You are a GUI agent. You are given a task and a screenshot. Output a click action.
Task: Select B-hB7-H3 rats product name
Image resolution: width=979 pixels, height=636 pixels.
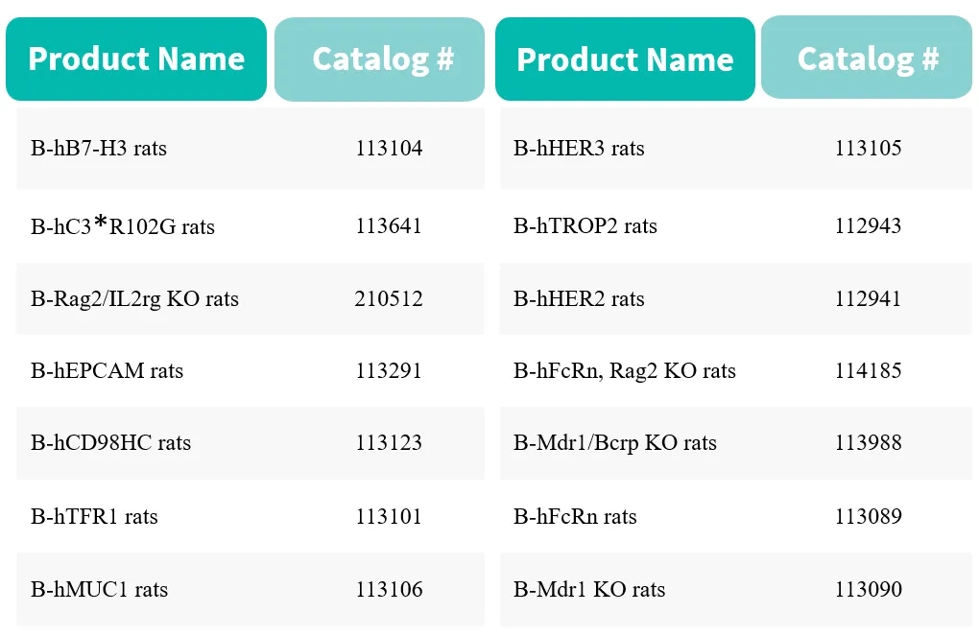[99, 149]
